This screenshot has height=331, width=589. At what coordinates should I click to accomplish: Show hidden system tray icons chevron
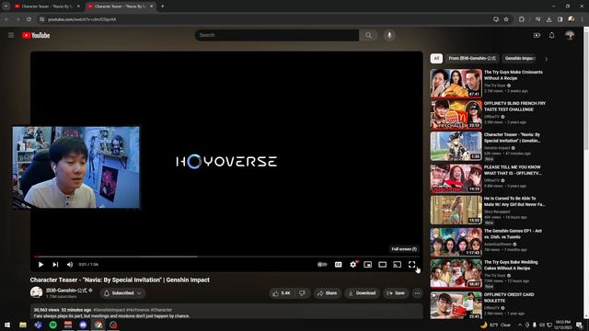pyautogui.click(x=520, y=325)
